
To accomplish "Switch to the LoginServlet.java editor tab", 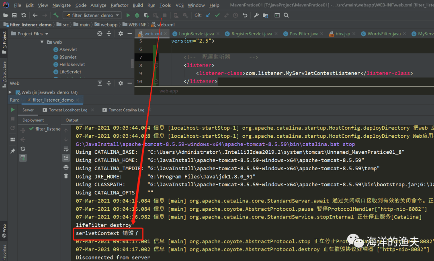I will coord(196,34).
